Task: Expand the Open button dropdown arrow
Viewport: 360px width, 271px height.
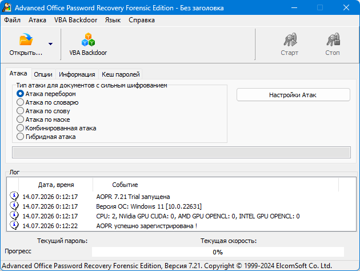Action: (x=50, y=43)
